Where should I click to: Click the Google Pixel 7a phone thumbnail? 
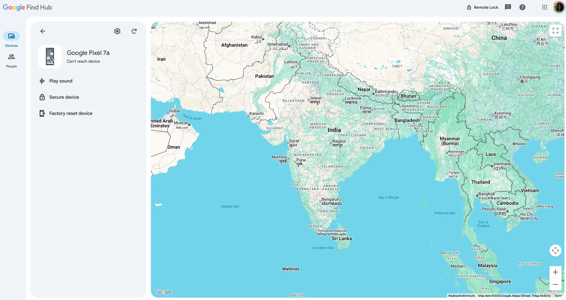coord(50,56)
